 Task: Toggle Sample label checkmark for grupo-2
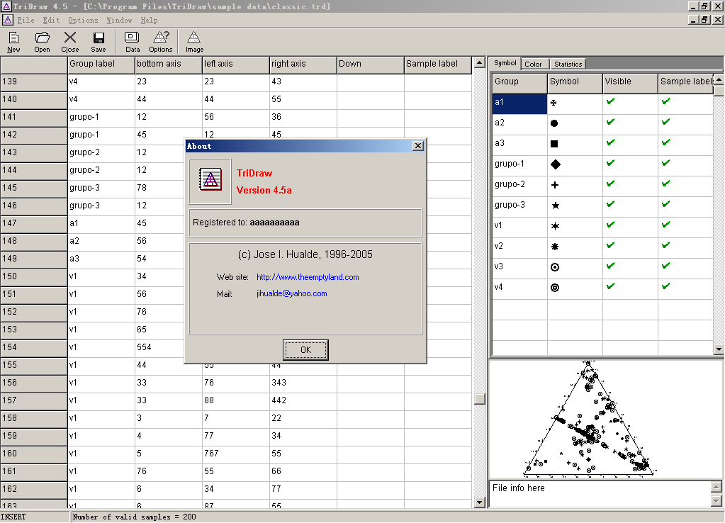[665, 184]
